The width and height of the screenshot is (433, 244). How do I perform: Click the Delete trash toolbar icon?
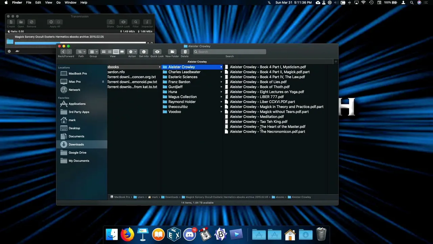click(x=185, y=52)
